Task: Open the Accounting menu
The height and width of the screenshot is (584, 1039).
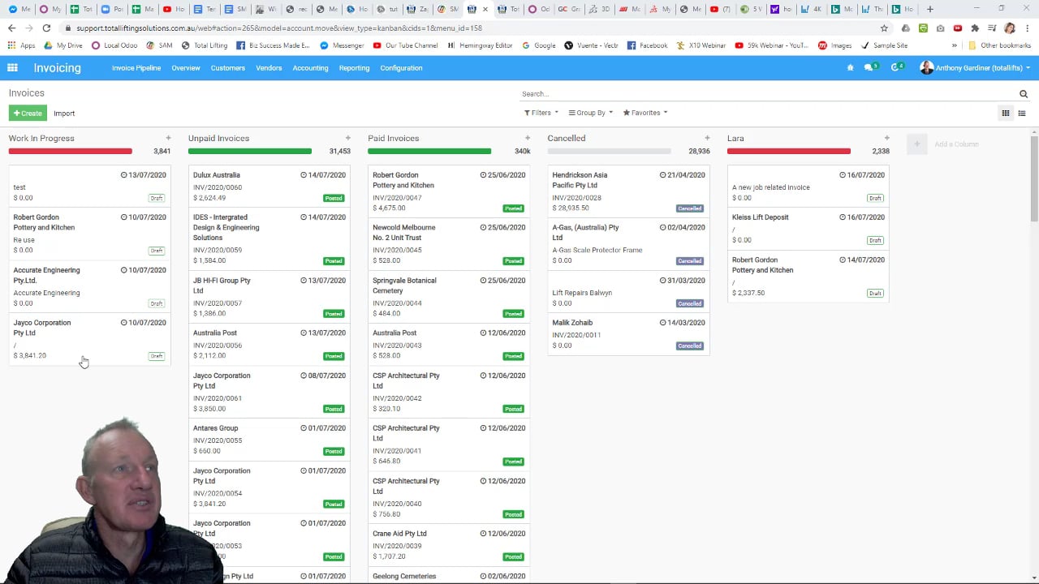Action: [x=310, y=68]
